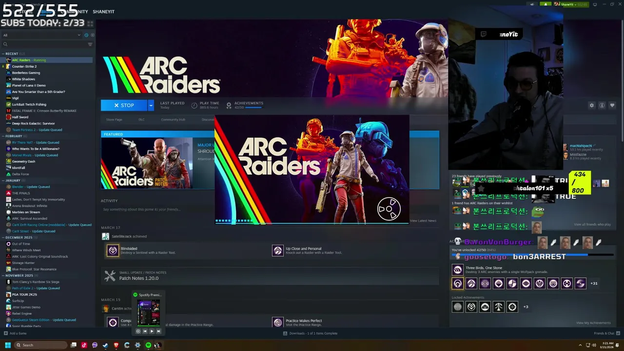The image size is (624, 351).
Task: Open Downloads status at the bottom bar
Action: pos(310,333)
